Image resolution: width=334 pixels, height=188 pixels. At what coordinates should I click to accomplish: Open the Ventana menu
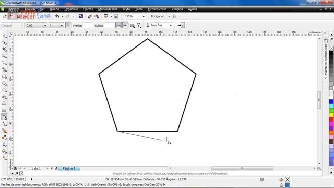click(177, 9)
